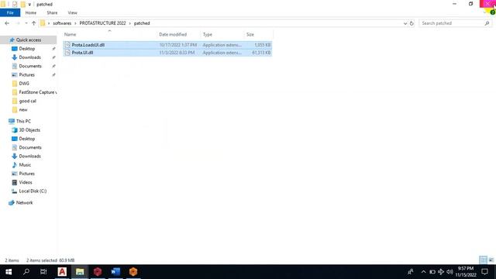Open the volume control in tray
Screen dimensions: 496x279
point(449,272)
